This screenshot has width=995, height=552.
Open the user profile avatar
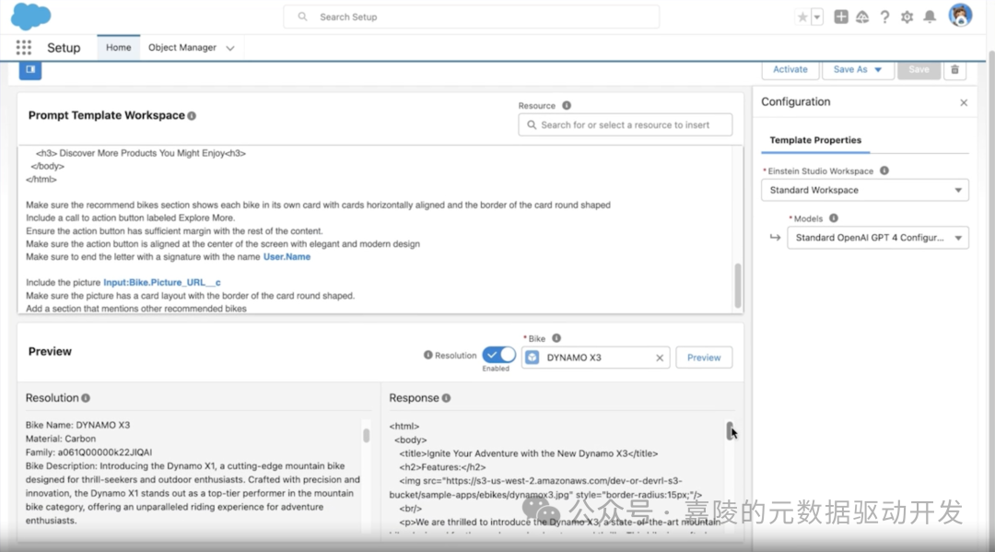pos(960,16)
